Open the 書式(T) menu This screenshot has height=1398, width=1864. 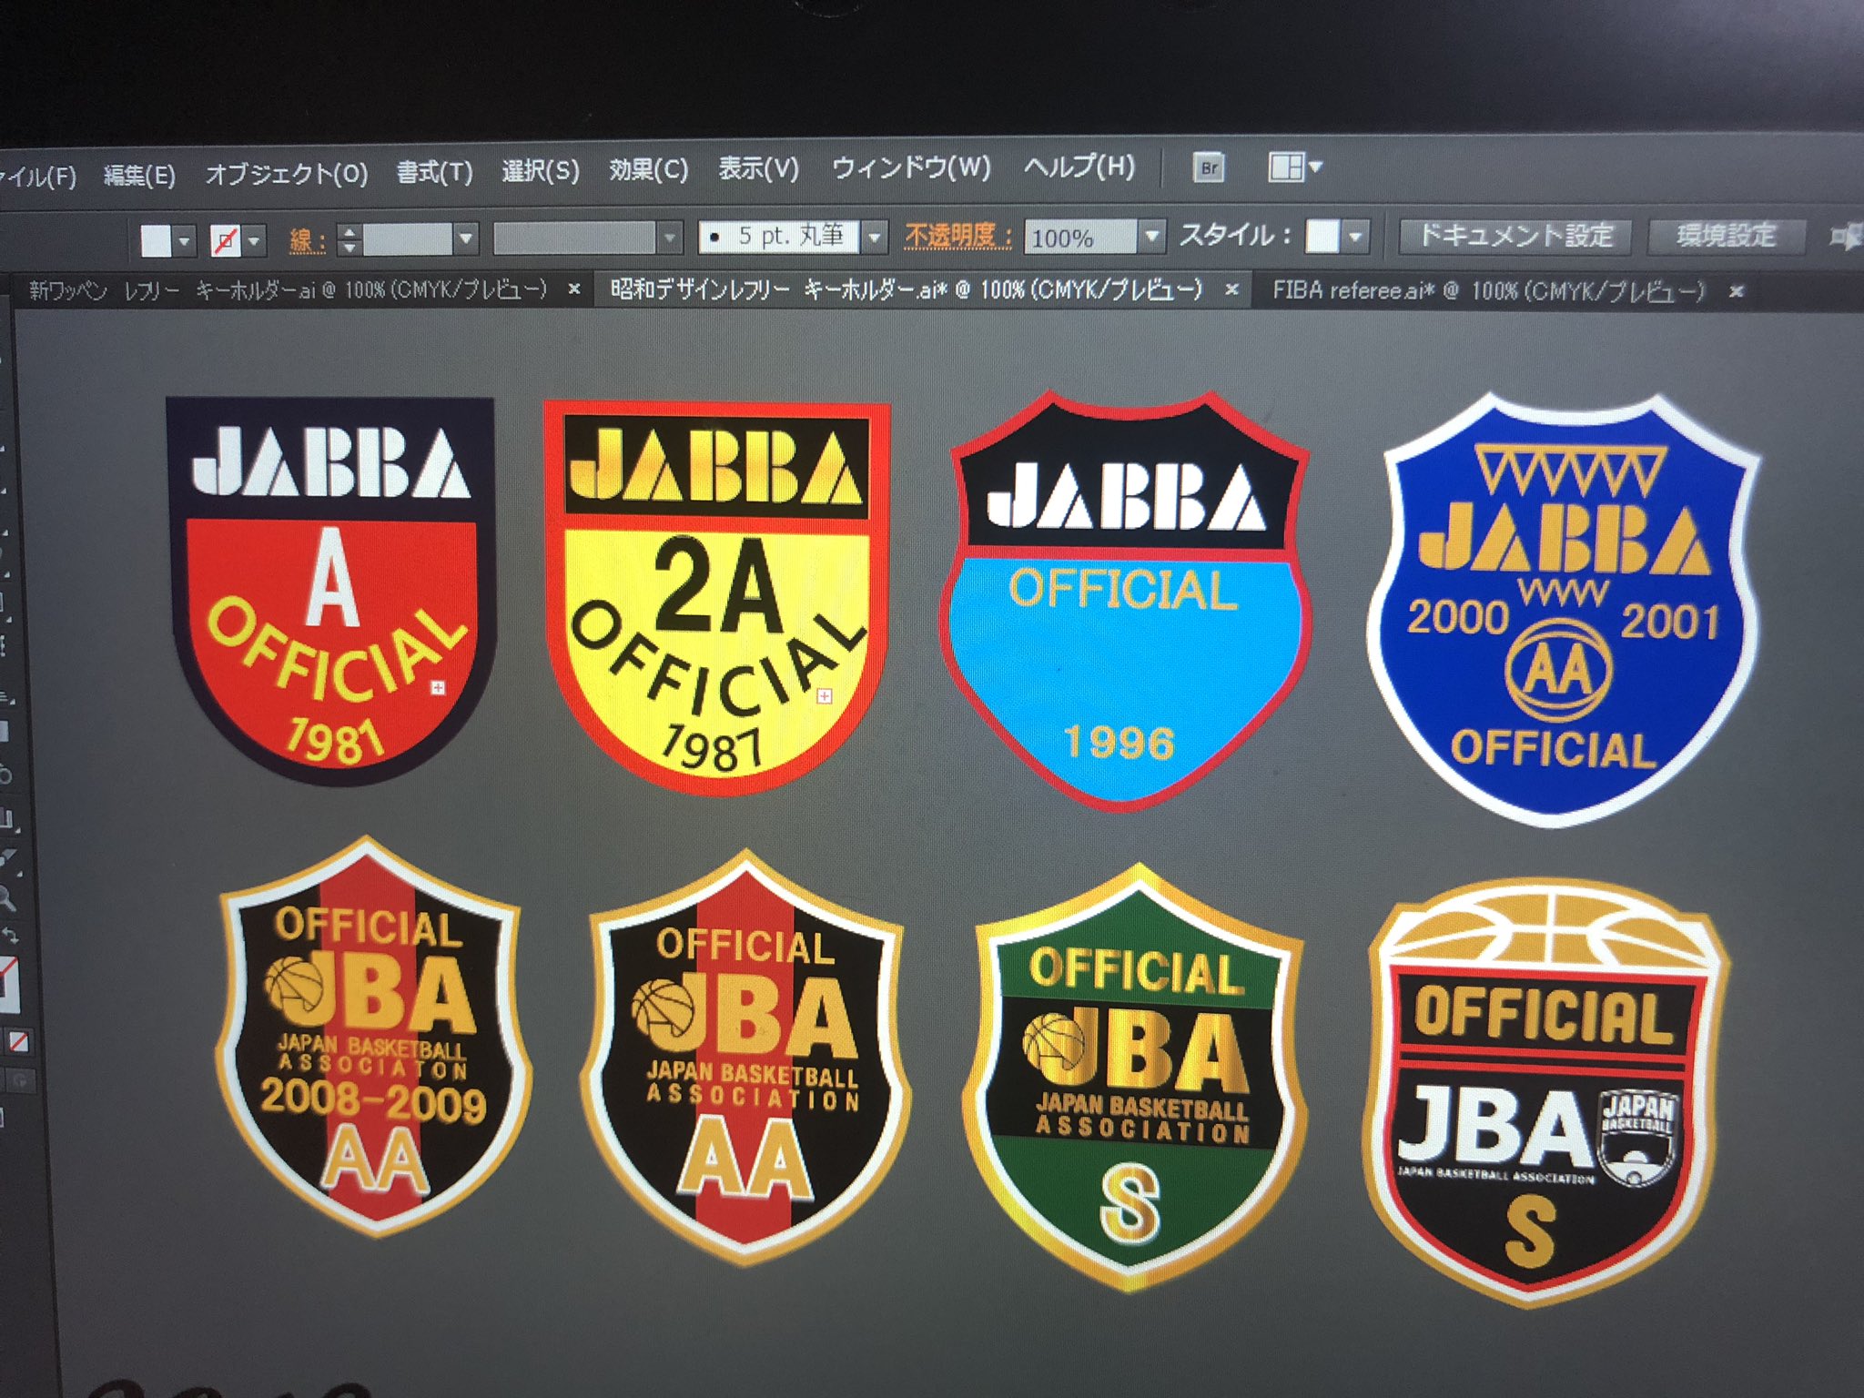coord(435,171)
